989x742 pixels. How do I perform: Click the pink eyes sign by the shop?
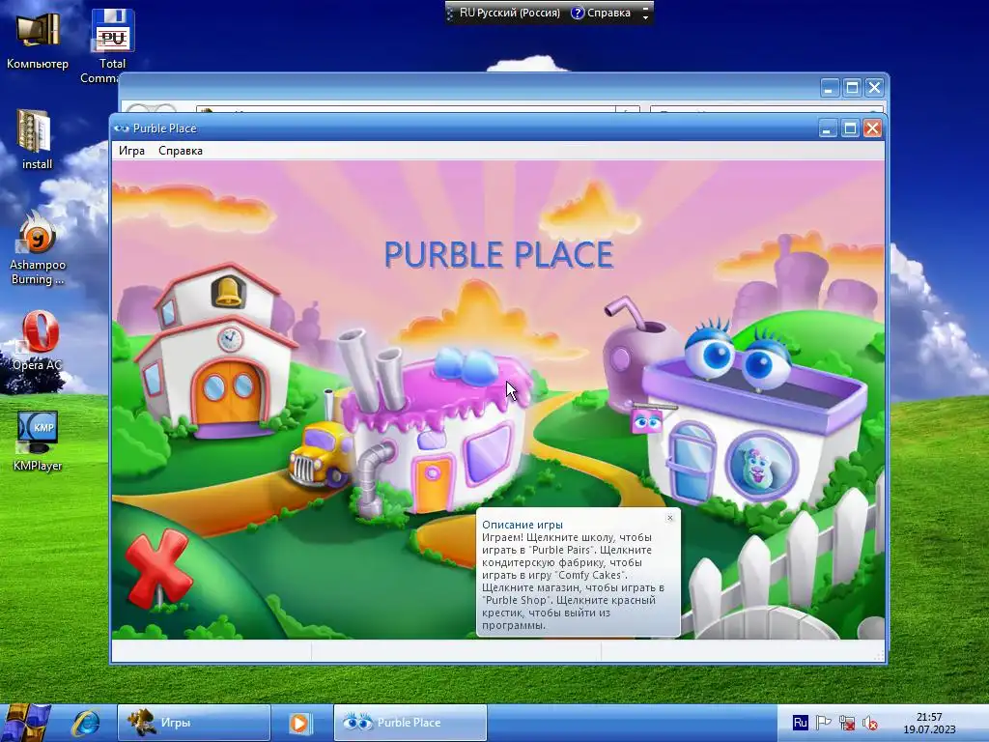(x=646, y=421)
